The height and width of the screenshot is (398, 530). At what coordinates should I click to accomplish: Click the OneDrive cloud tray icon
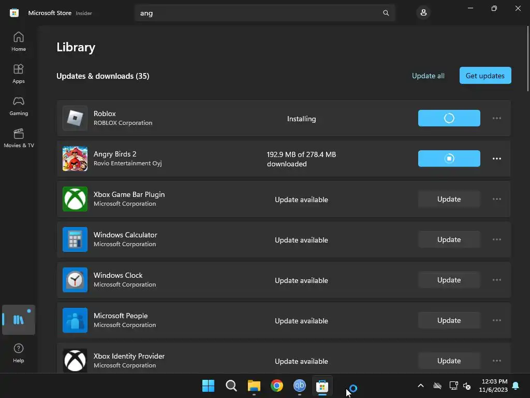(x=437, y=386)
